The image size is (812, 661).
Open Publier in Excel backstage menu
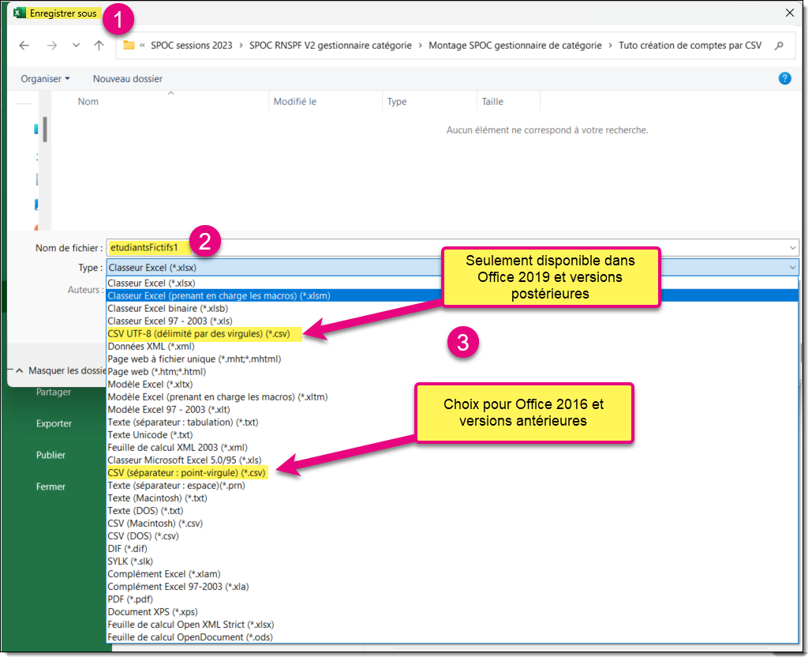click(51, 455)
